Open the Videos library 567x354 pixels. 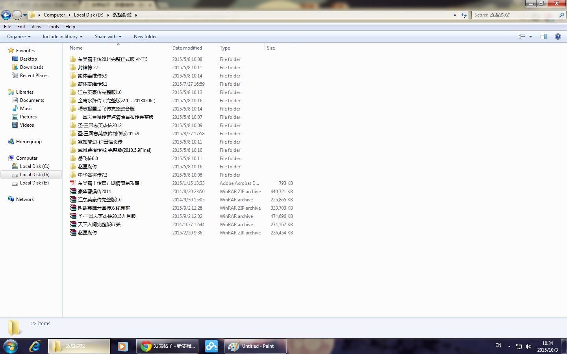[27, 125]
